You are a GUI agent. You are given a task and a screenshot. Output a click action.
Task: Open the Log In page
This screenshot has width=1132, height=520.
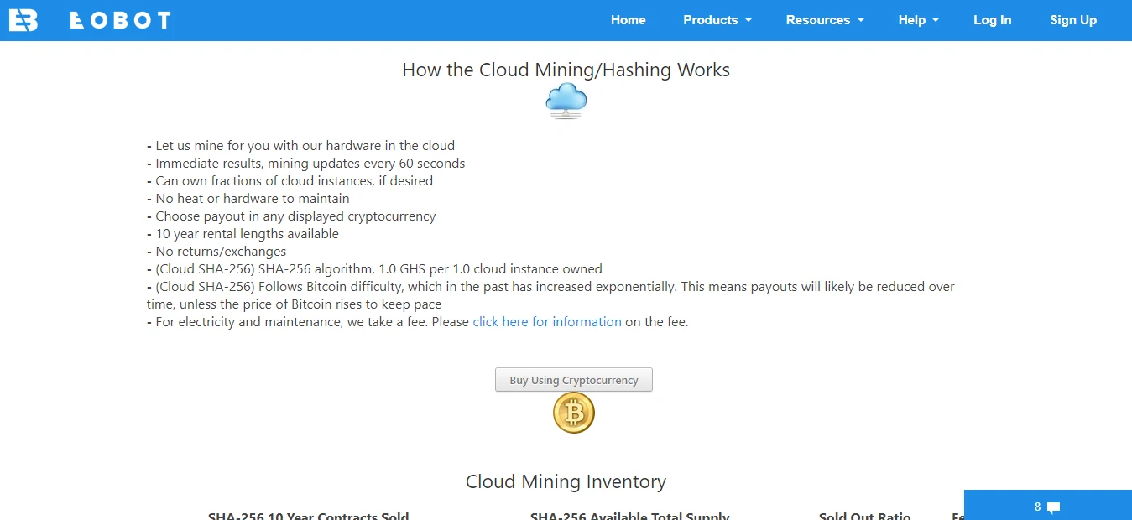click(992, 20)
